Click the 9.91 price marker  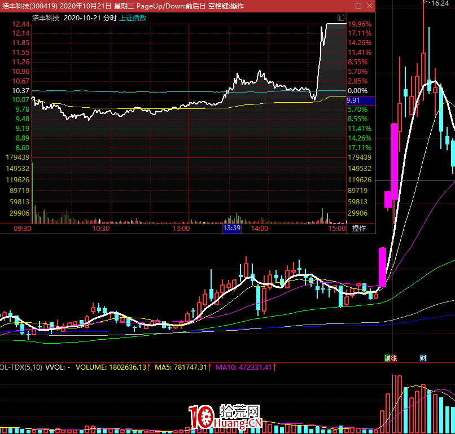pos(360,100)
